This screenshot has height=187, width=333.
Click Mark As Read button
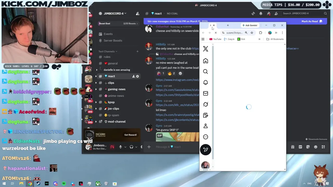pos(312,21)
